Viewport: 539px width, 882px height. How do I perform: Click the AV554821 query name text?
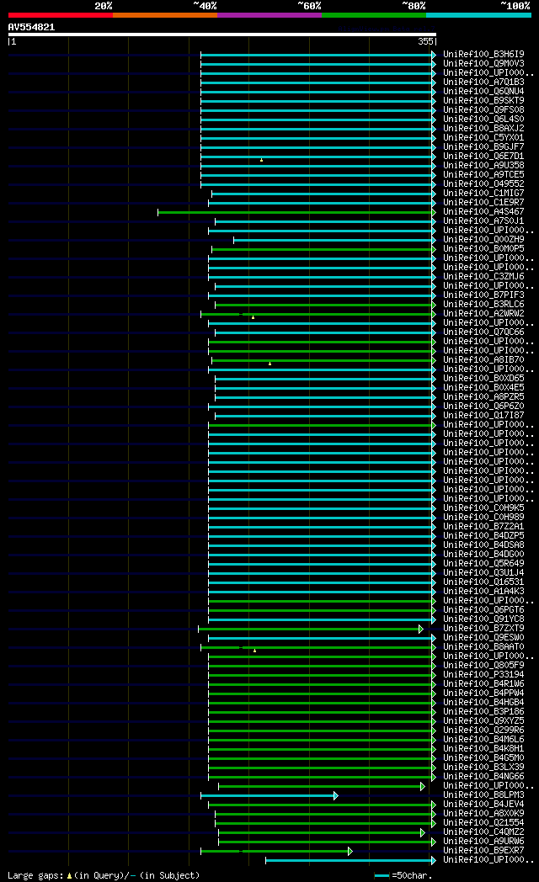31,27
